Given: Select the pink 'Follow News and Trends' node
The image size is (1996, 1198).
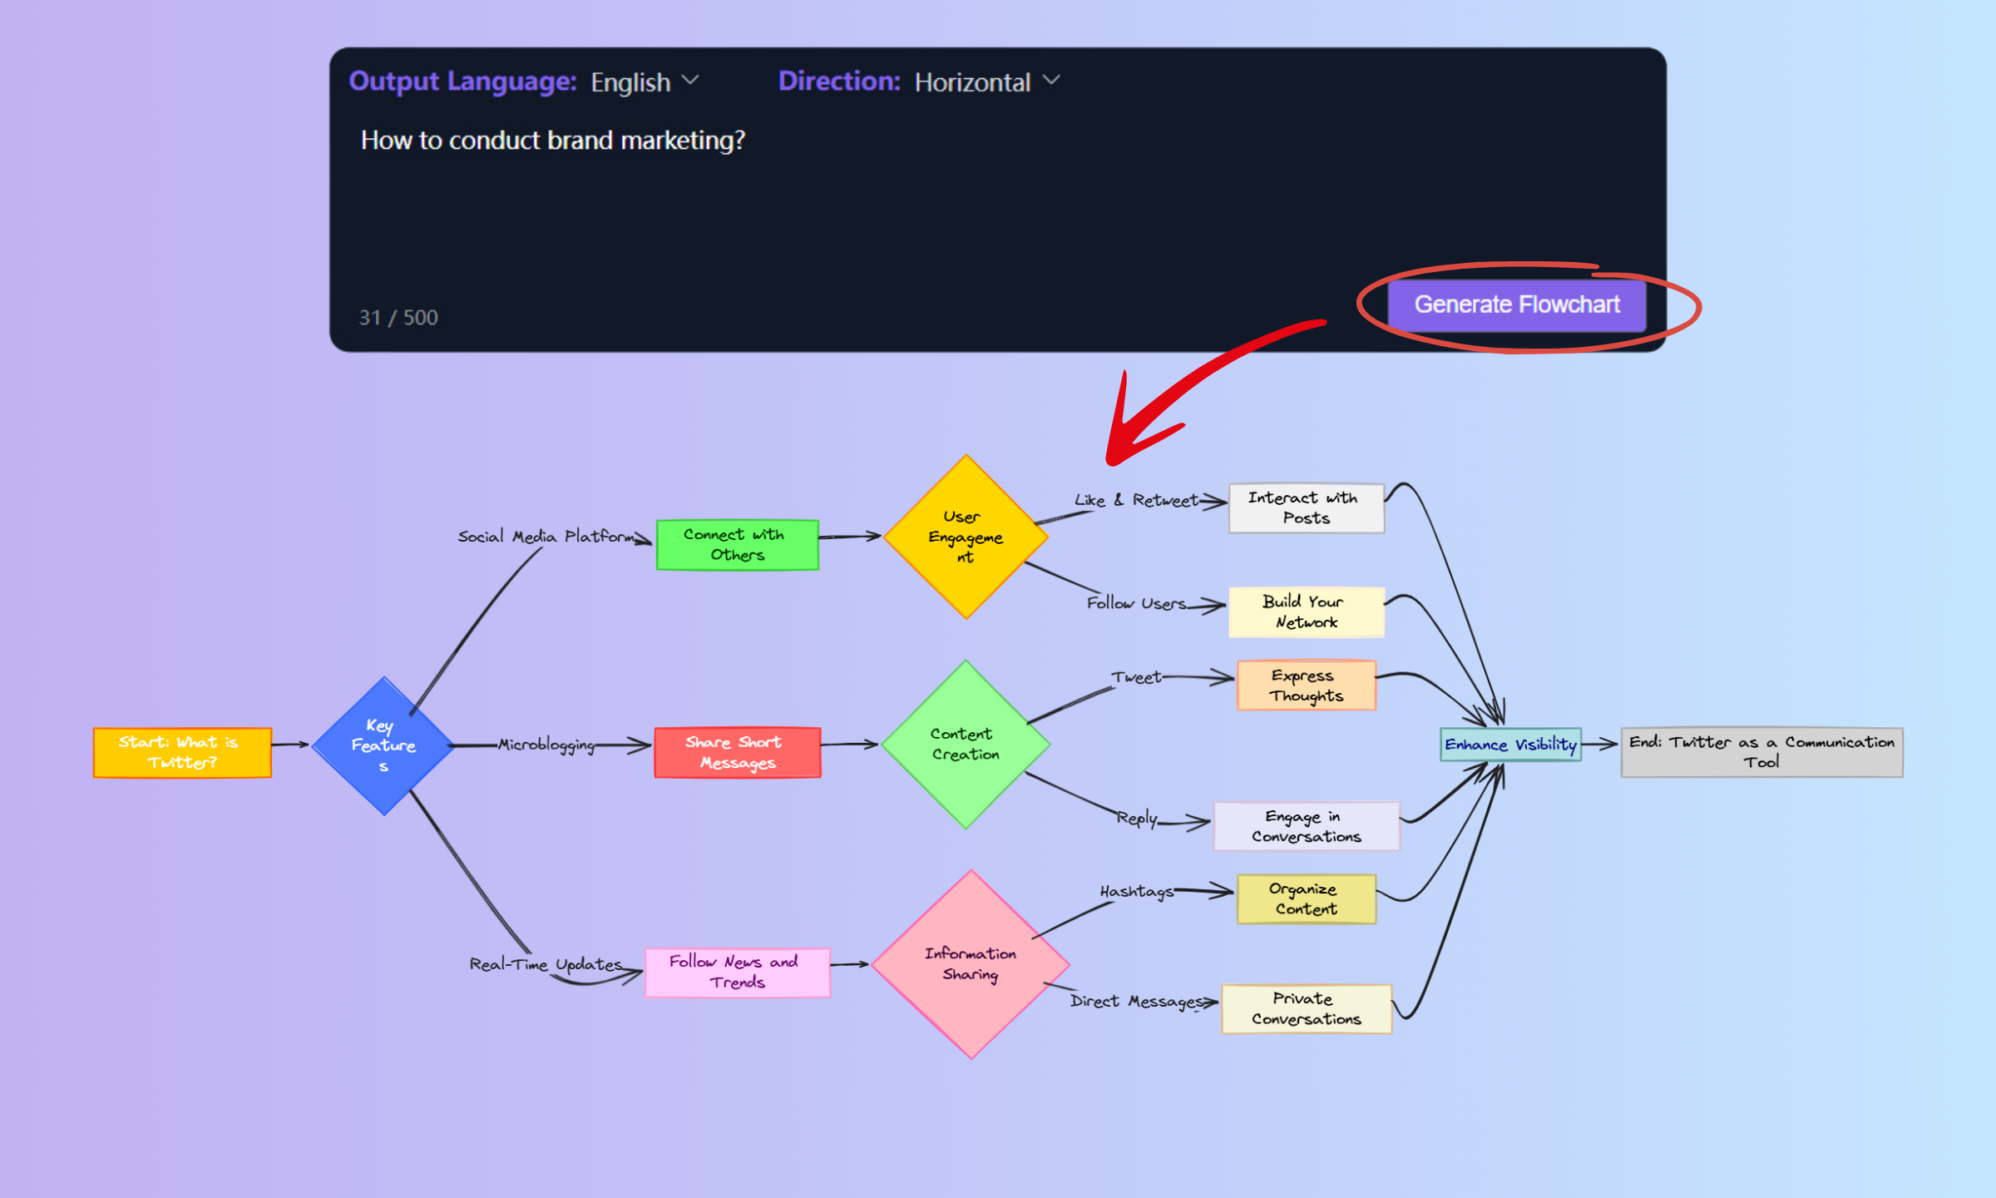Looking at the screenshot, I should (x=737, y=972).
